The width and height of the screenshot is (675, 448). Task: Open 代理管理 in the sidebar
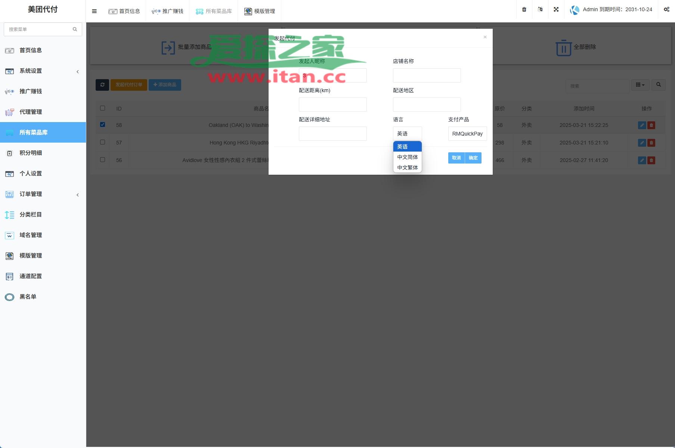pyautogui.click(x=31, y=112)
